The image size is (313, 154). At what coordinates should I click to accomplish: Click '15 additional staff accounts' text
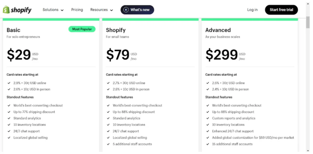coord(233,144)
